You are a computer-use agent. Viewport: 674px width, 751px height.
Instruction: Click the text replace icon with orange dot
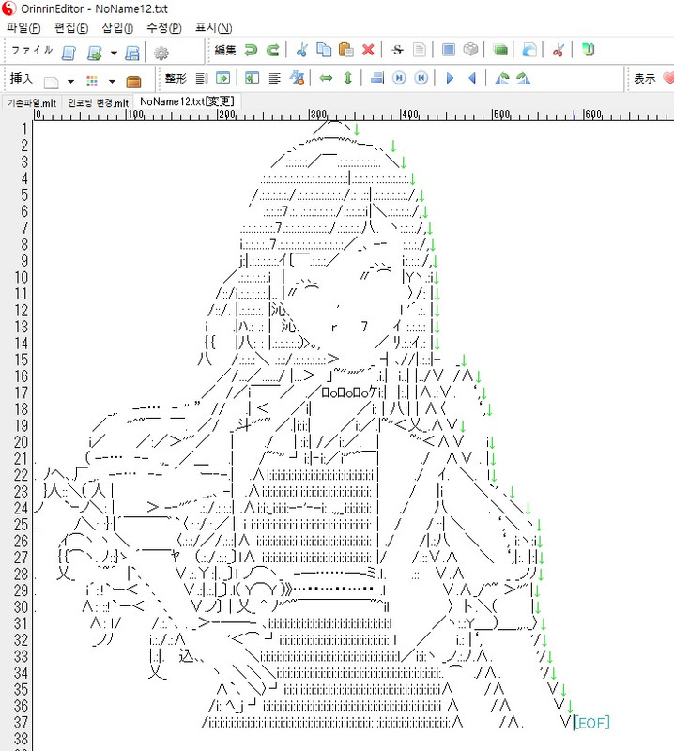297,78
